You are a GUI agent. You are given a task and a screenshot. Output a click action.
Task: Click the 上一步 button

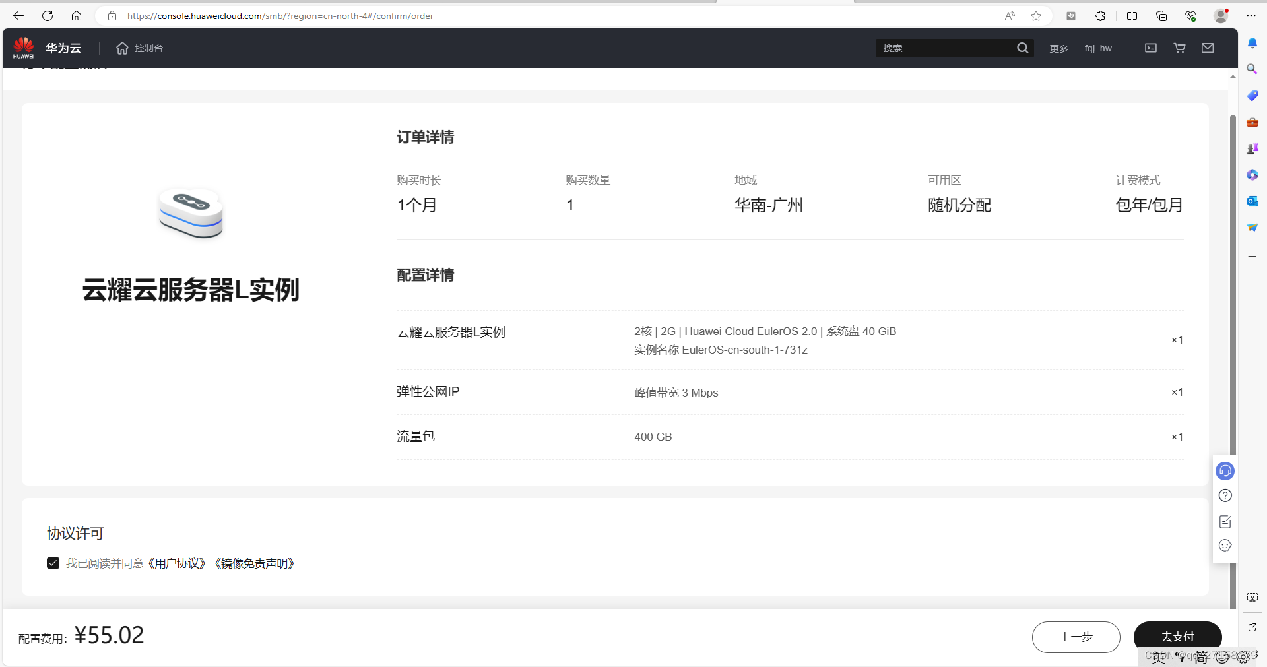[x=1076, y=637]
